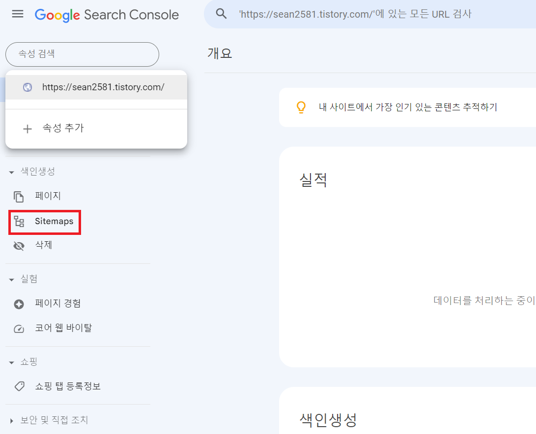Click the 개요 page title

[x=220, y=53]
